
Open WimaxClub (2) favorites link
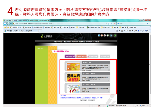pyautogui.click(x=16, y=27)
